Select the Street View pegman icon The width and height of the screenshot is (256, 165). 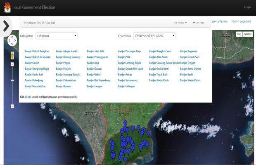pos(12,55)
